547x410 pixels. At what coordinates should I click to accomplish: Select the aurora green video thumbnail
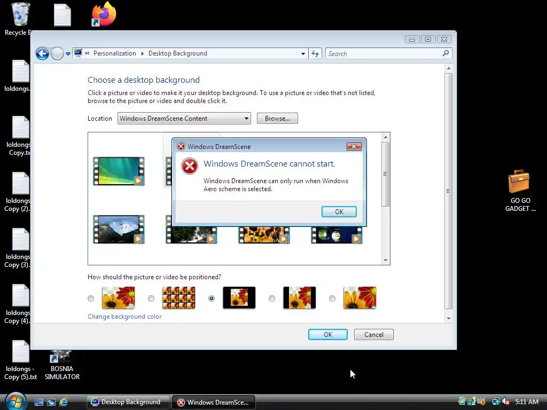point(119,171)
